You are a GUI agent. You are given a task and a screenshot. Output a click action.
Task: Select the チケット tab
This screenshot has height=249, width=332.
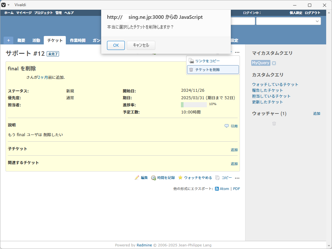[55, 40]
